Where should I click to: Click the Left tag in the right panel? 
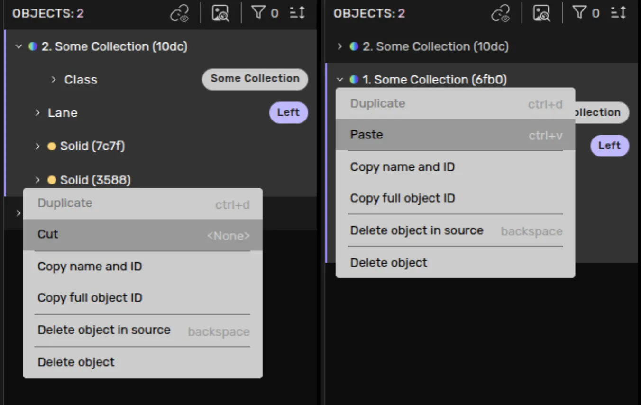[x=610, y=146]
